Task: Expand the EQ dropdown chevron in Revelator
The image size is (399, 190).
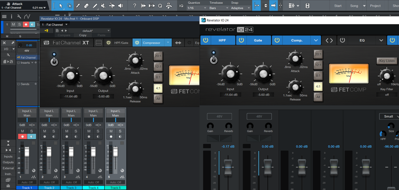Action: click(x=381, y=40)
